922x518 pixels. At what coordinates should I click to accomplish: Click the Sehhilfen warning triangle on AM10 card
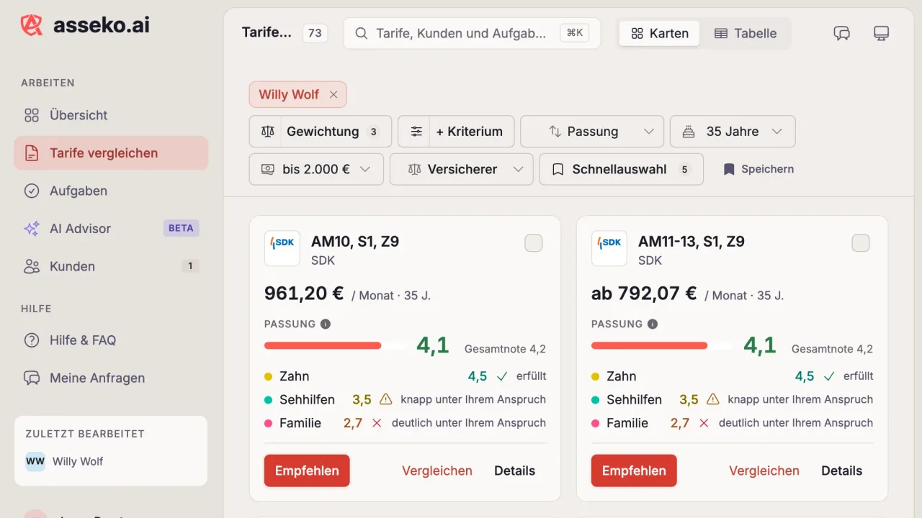tap(386, 399)
